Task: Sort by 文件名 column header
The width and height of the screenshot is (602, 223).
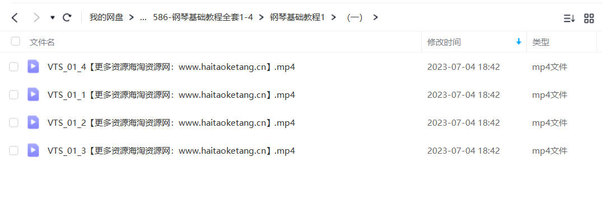Action: (42, 42)
